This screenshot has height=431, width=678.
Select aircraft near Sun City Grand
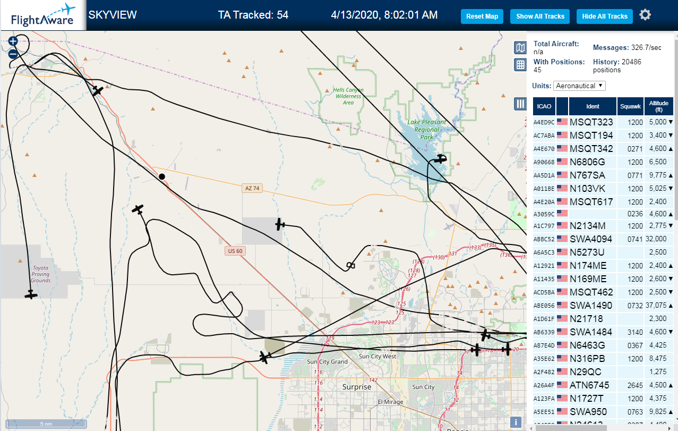[265, 357]
